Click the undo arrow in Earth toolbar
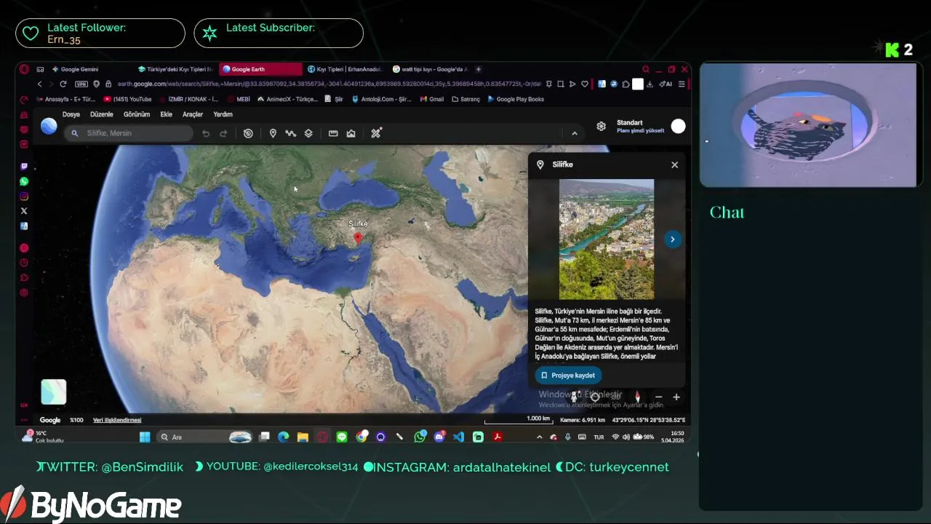Viewport: 931px width, 524px height. point(206,133)
